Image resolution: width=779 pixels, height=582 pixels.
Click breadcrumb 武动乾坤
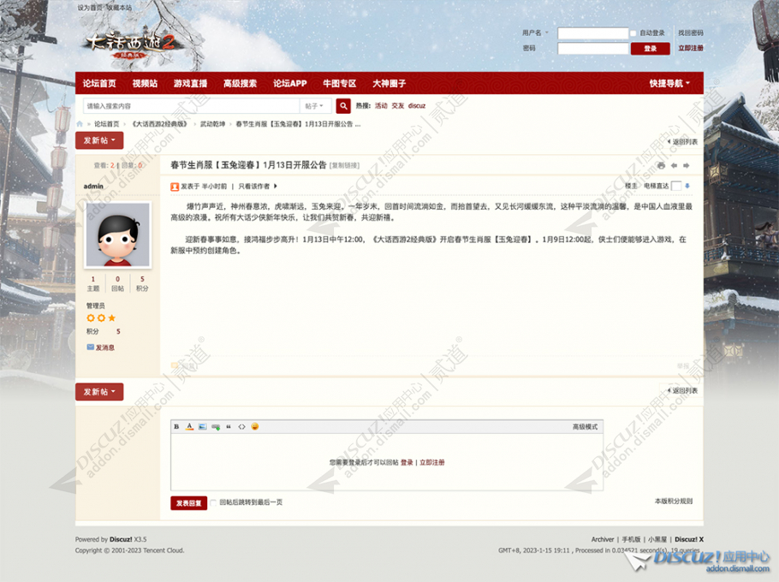tap(212, 123)
